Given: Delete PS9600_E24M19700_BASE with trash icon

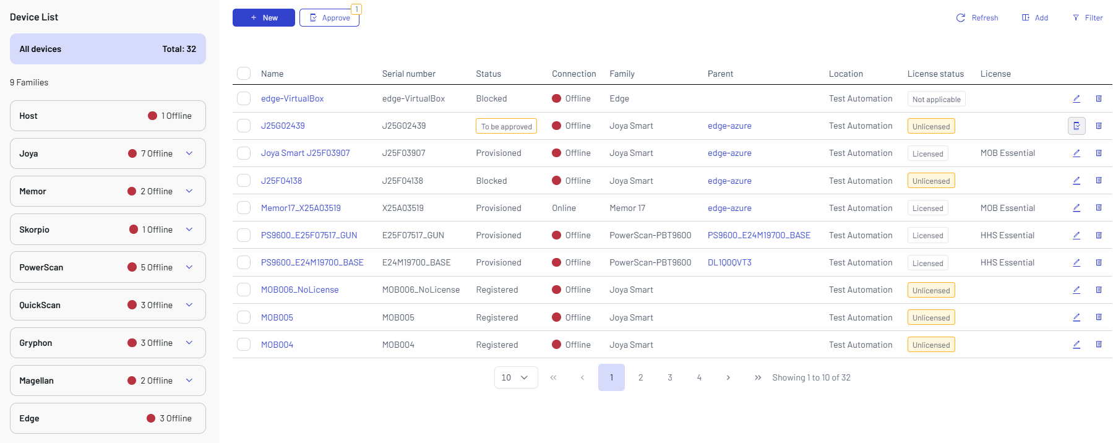Looking at the screenshot, I should point(1099,262).
